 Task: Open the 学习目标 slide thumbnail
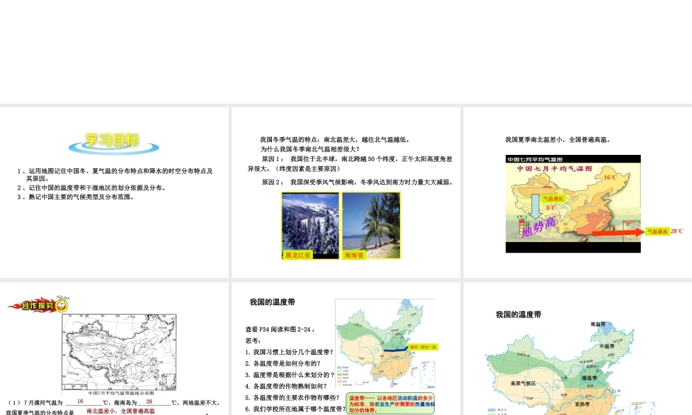114,193
